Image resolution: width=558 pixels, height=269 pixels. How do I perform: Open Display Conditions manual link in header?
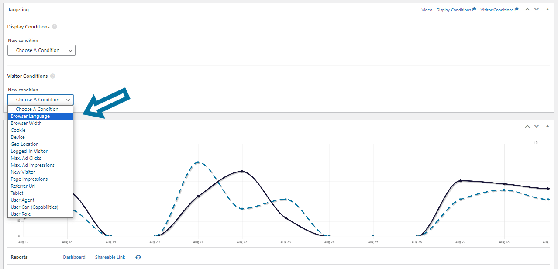coord(456,10)
